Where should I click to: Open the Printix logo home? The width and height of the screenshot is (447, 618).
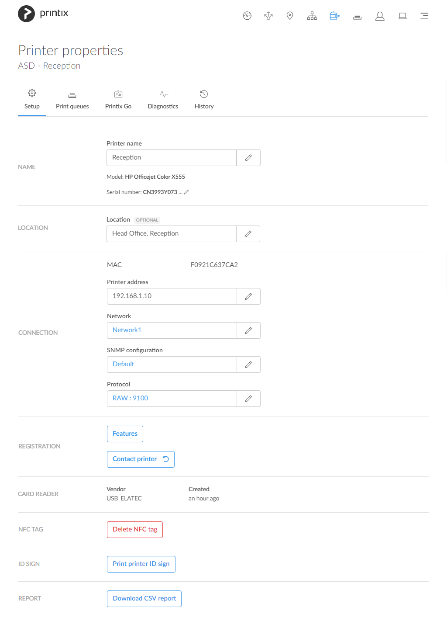(x=43, y=14)
